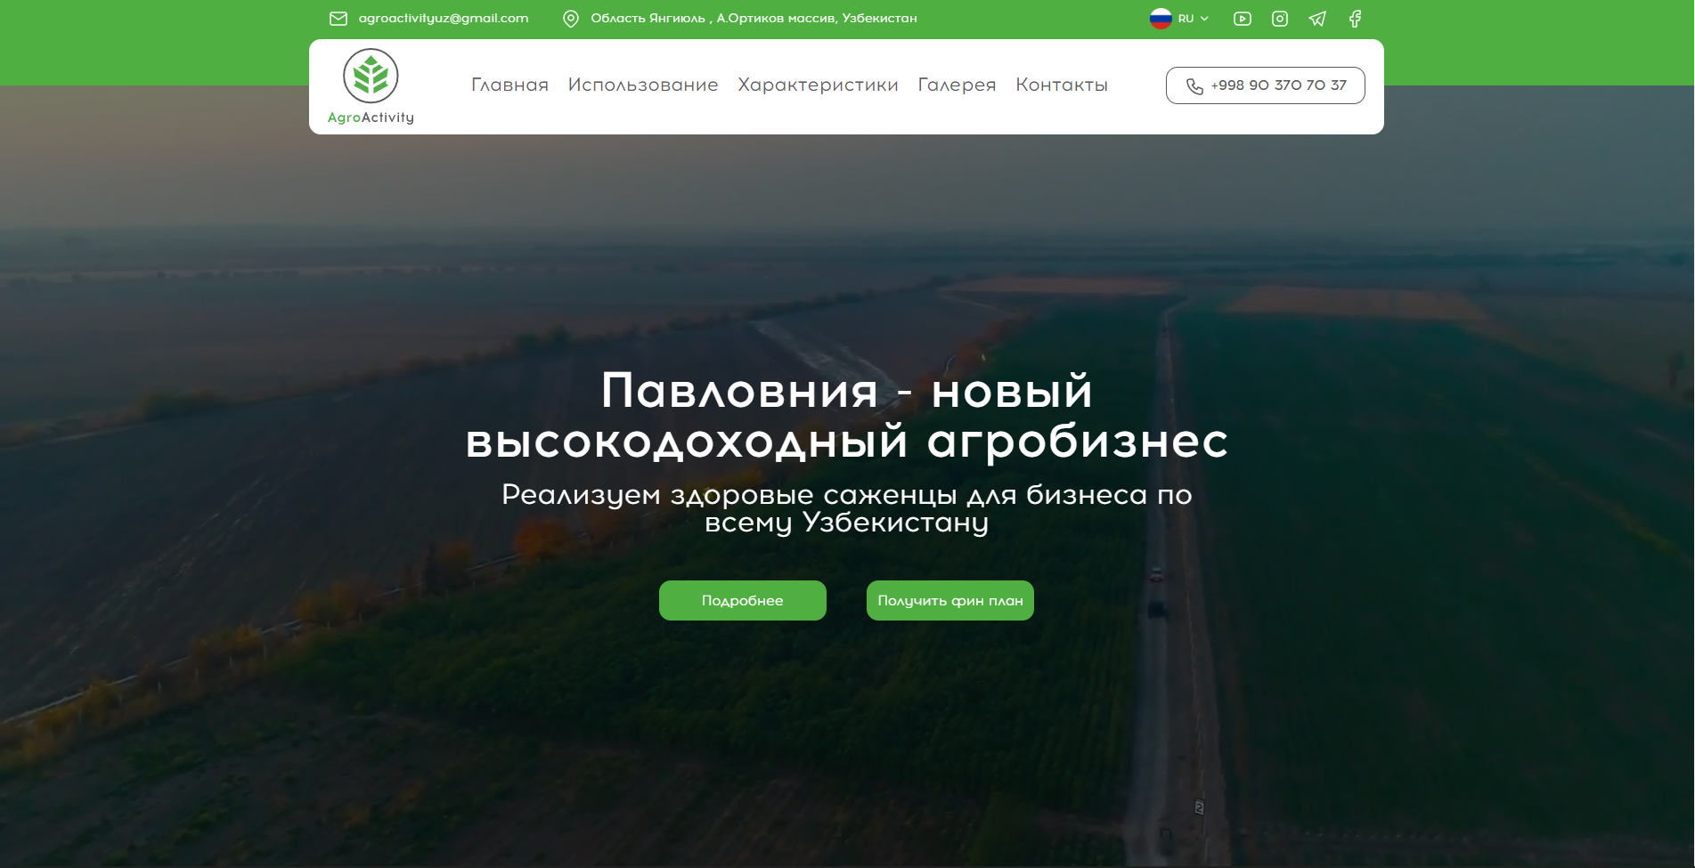The height and width of the screenshot is (868, 1695).
Task: Open the Контакты menu item
Action: [x=1062, y=85]
